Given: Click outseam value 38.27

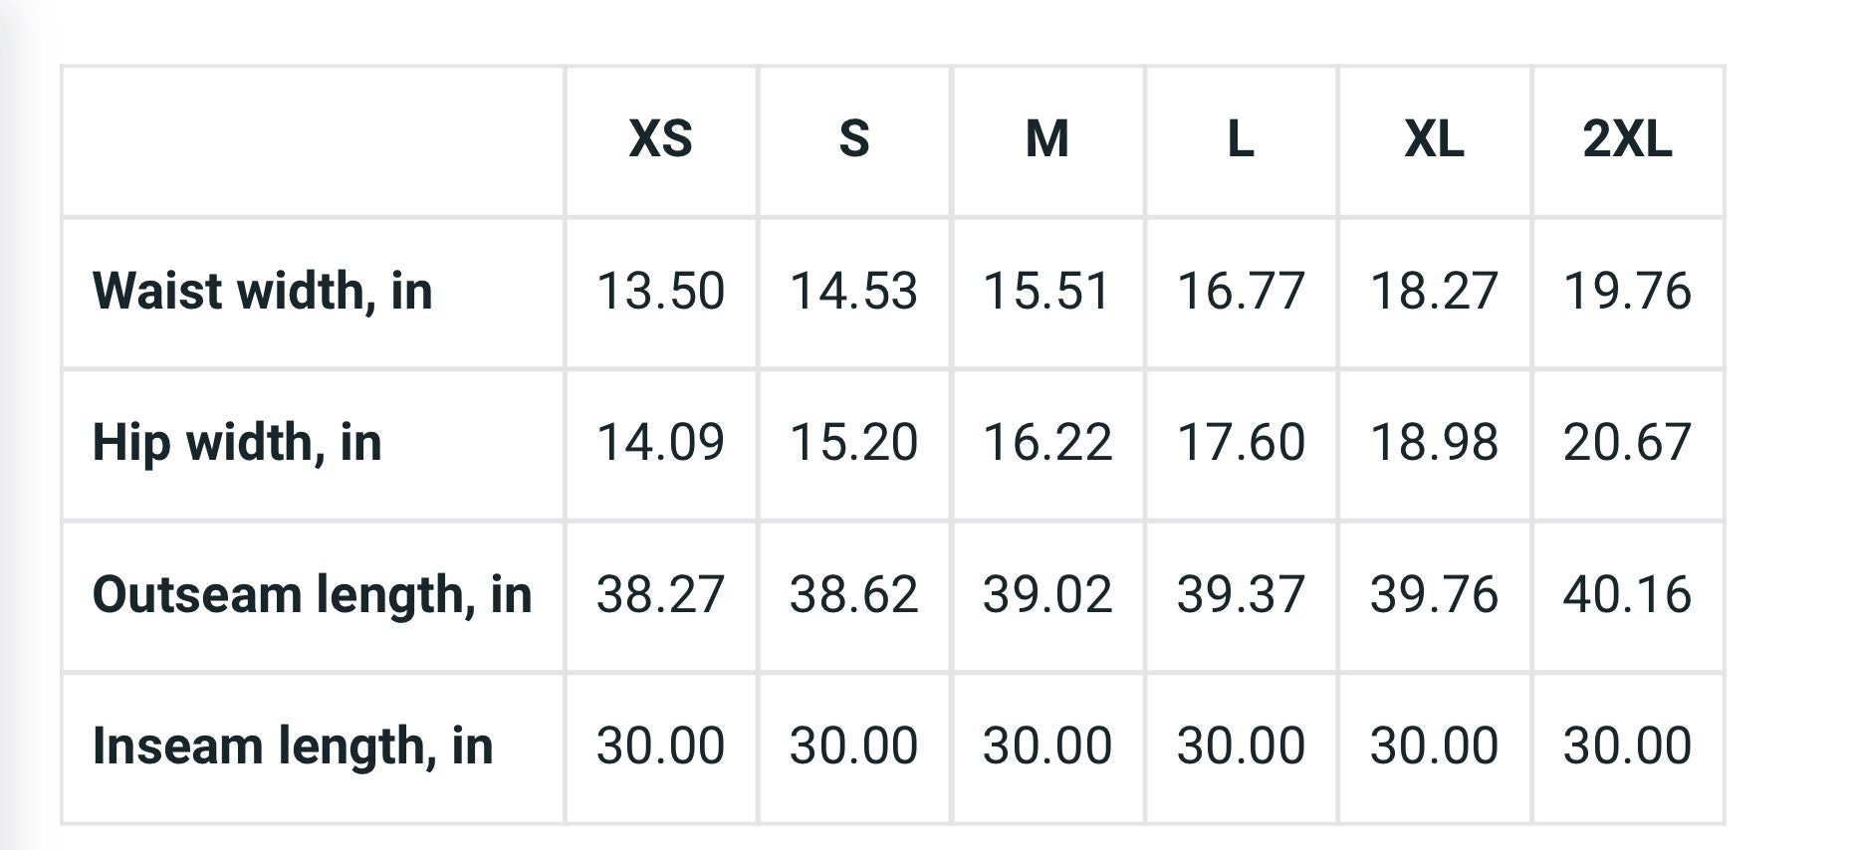Looking at the screenshot, I should click(660, 595).
